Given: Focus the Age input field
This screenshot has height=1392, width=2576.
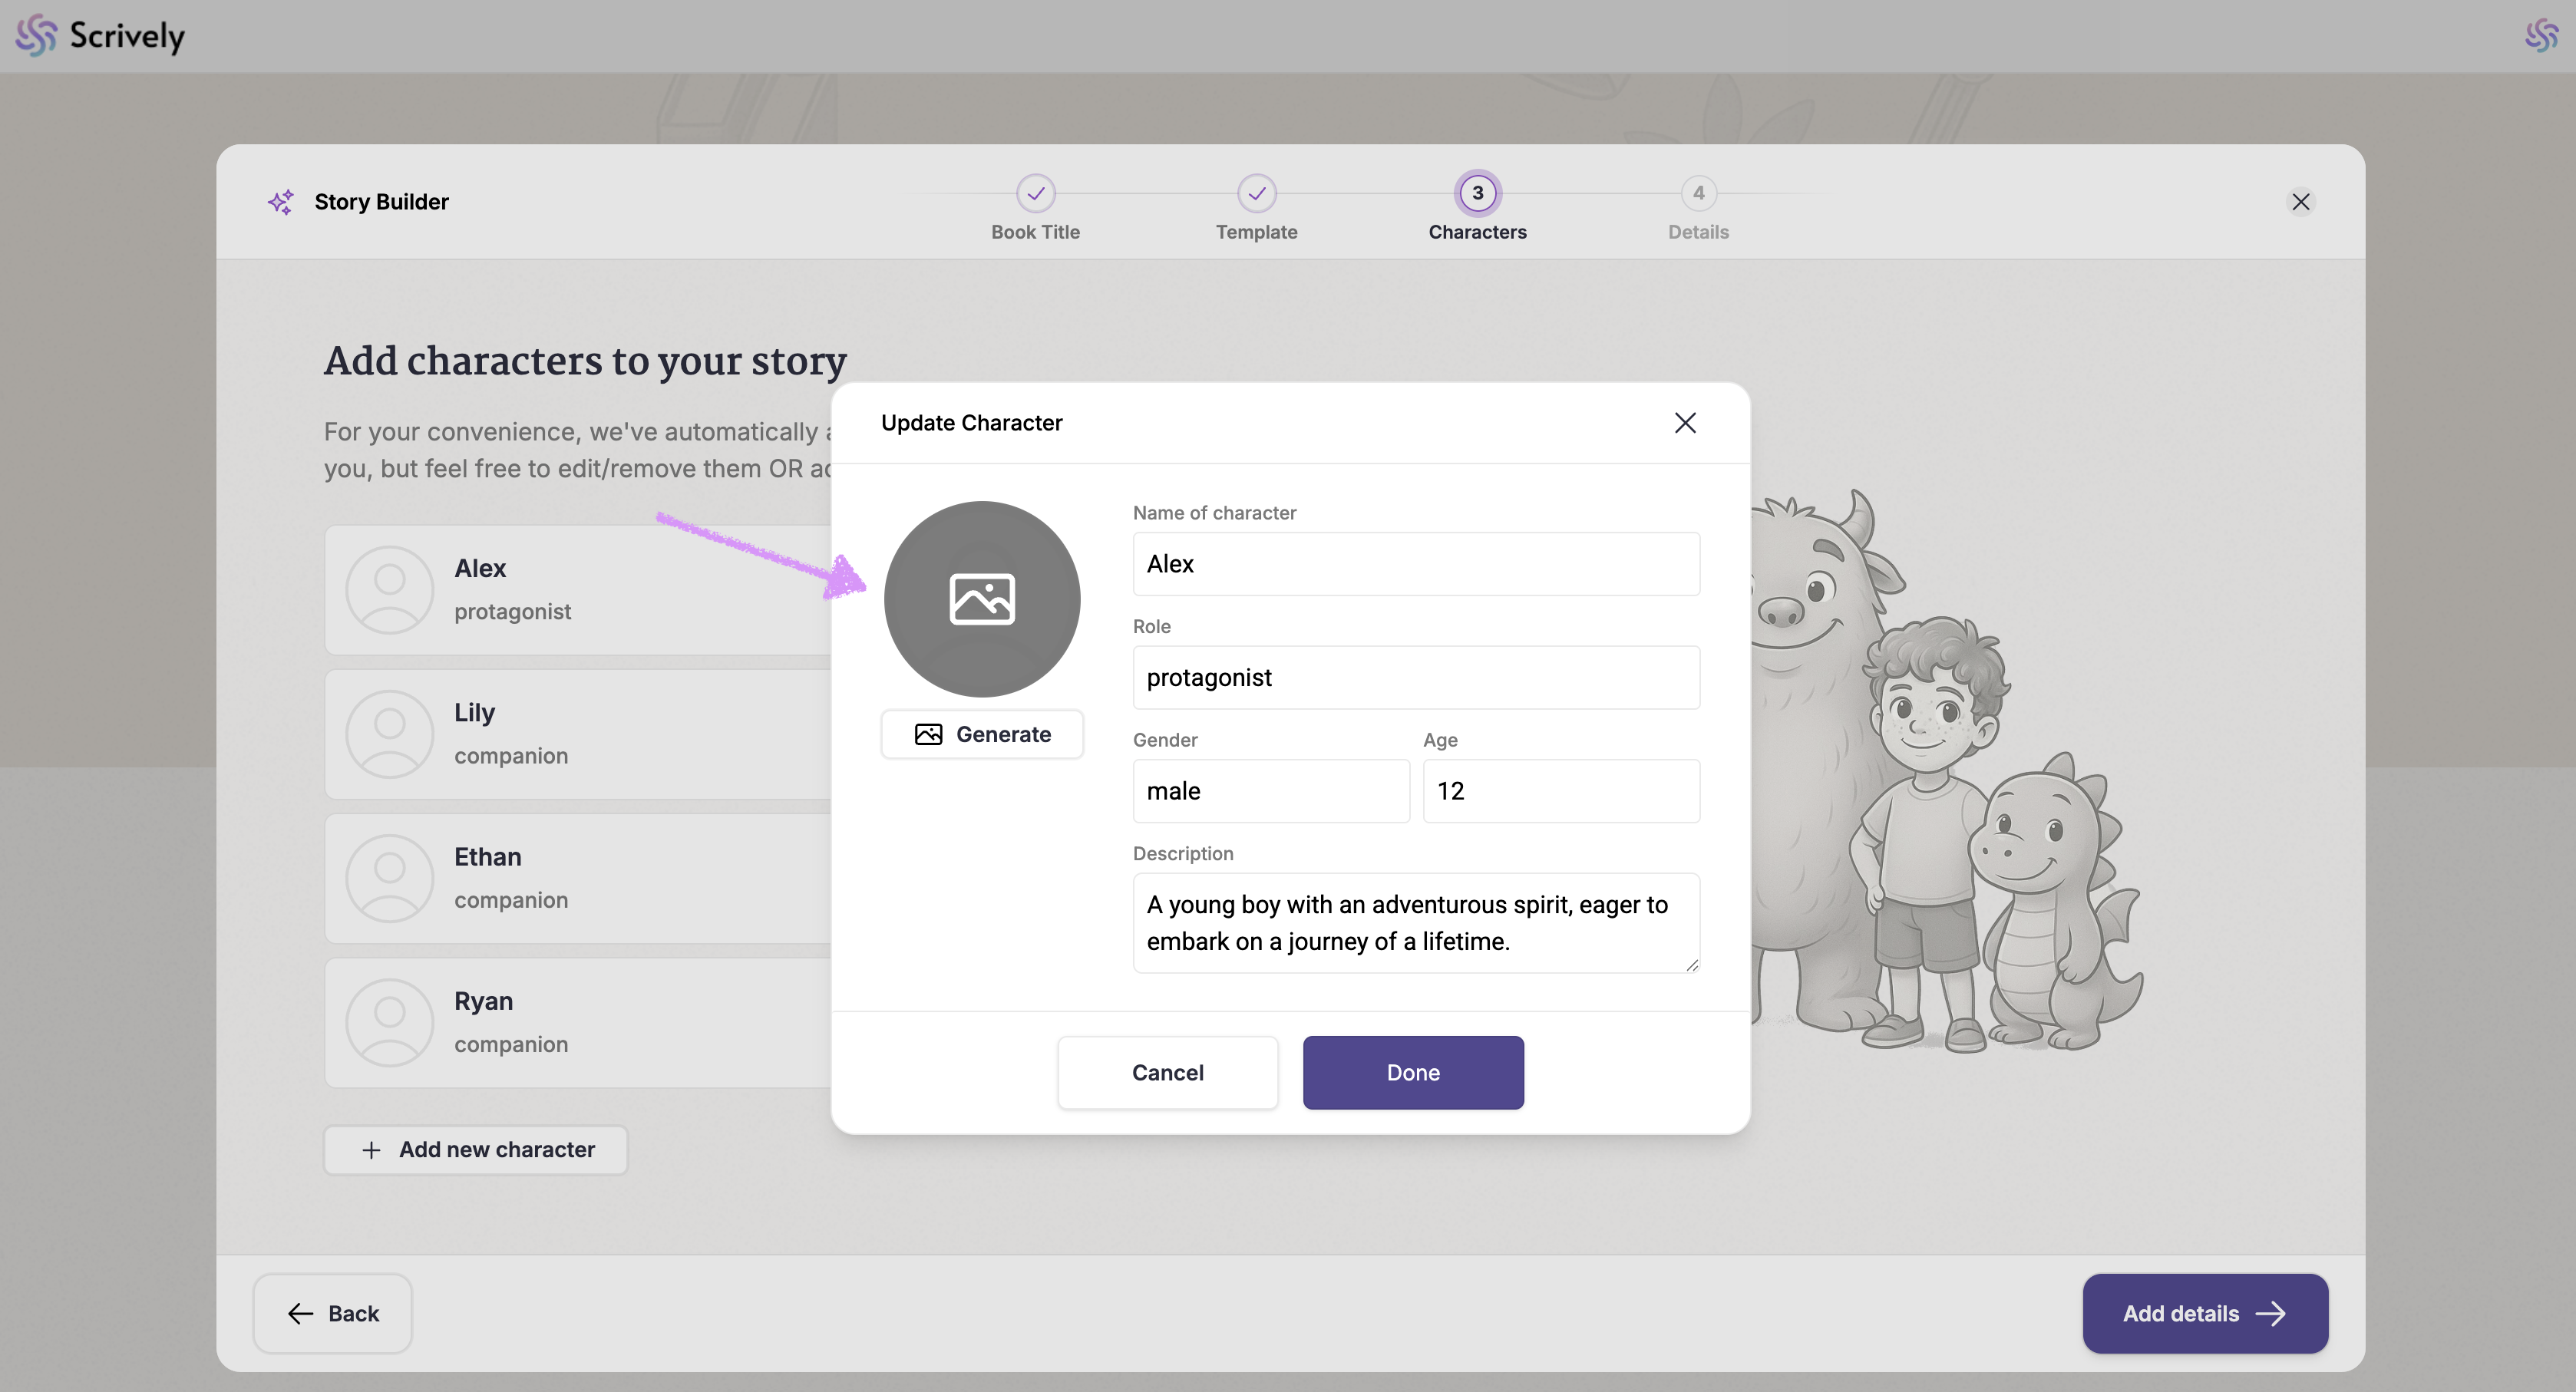Looking at the screenshot, I should pos(1560,791).
